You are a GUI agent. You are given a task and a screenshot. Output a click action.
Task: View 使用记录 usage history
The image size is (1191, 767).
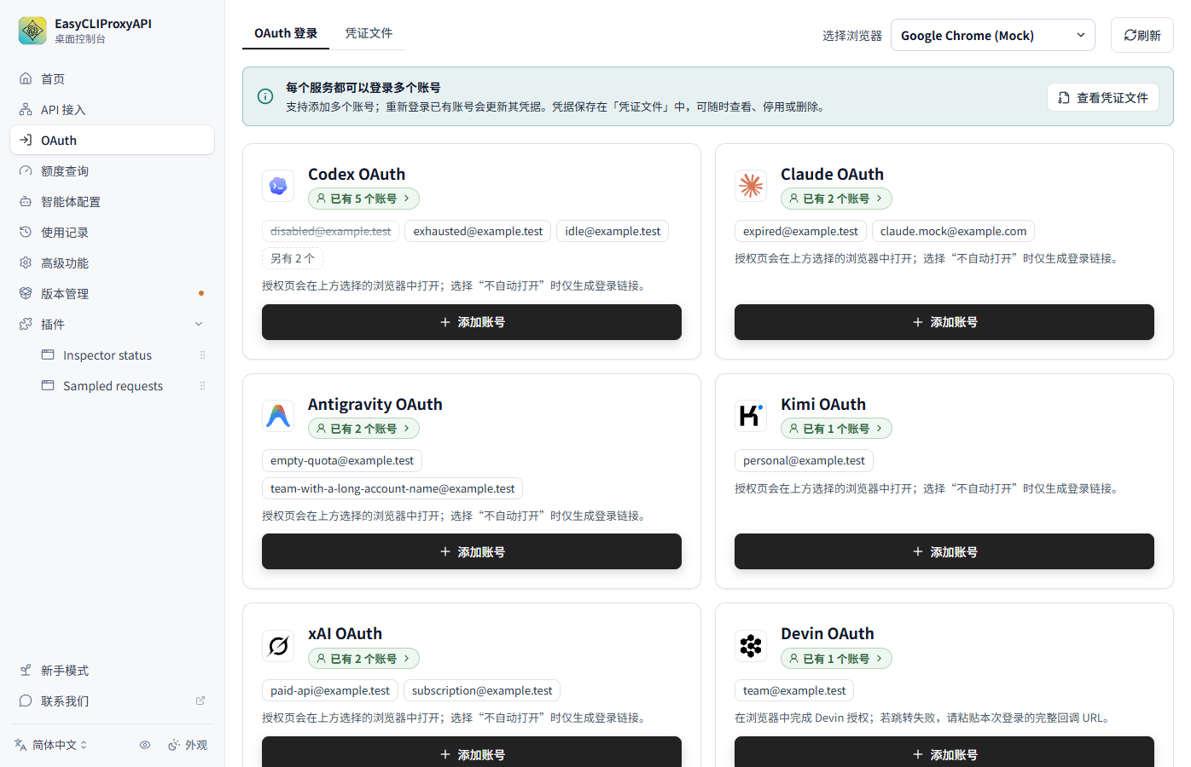tap(112, 233)
